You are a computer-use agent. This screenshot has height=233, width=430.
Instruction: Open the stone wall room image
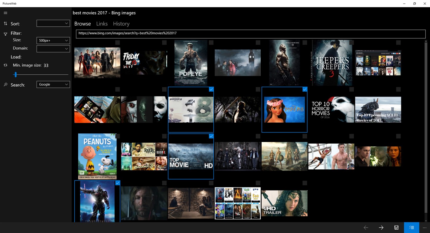(x=191, y=203)
